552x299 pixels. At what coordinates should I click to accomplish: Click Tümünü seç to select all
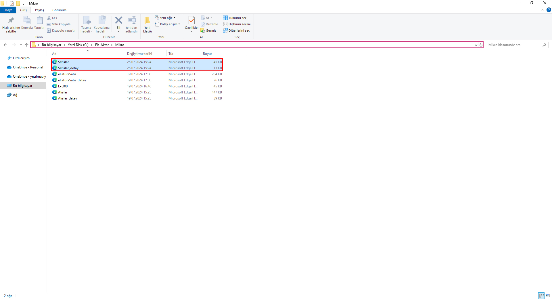235,18
